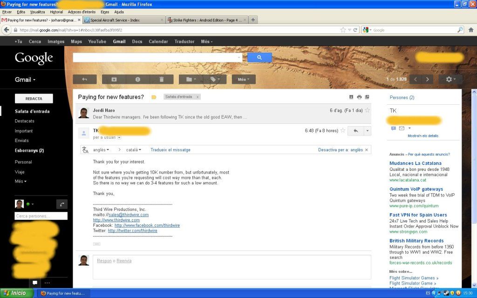
Task: Click the phone call icon in chat panel
Action: (x=62, y=204)
